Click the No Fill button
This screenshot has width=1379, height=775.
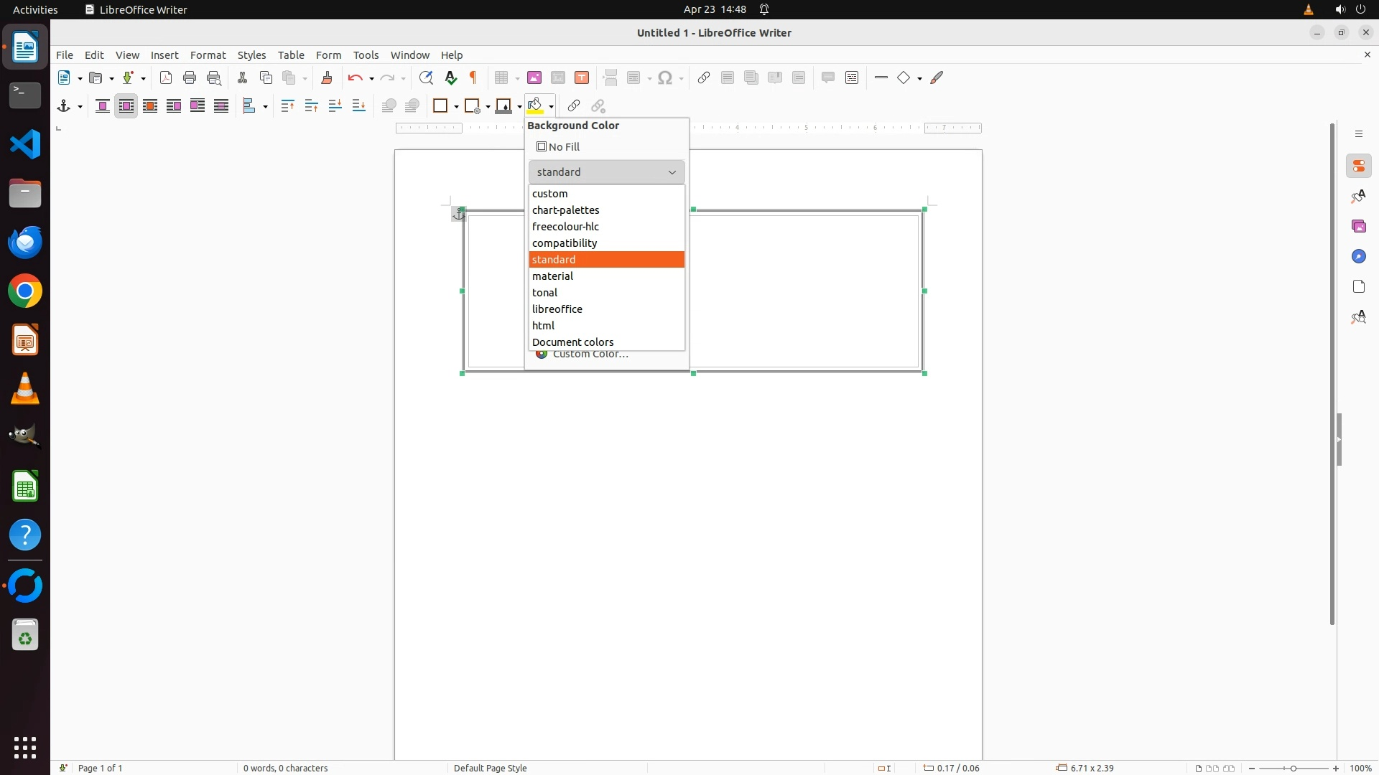click(558, 147)
